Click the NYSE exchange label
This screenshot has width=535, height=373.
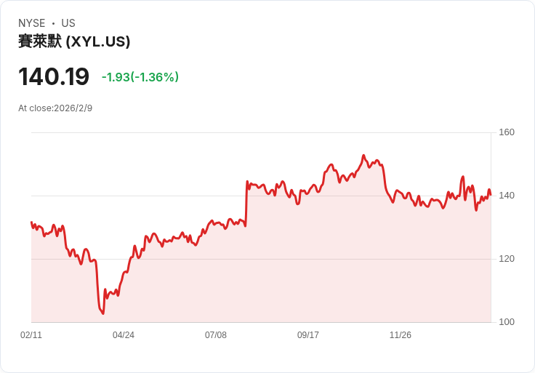32,23
